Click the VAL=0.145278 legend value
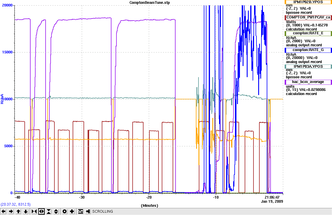332x215 pixels. click(316, 25)
